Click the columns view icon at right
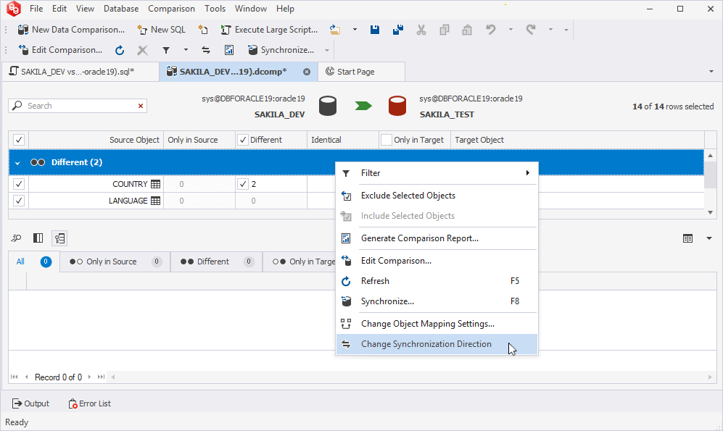Viewport: 723px width, 431px height. 688,238
